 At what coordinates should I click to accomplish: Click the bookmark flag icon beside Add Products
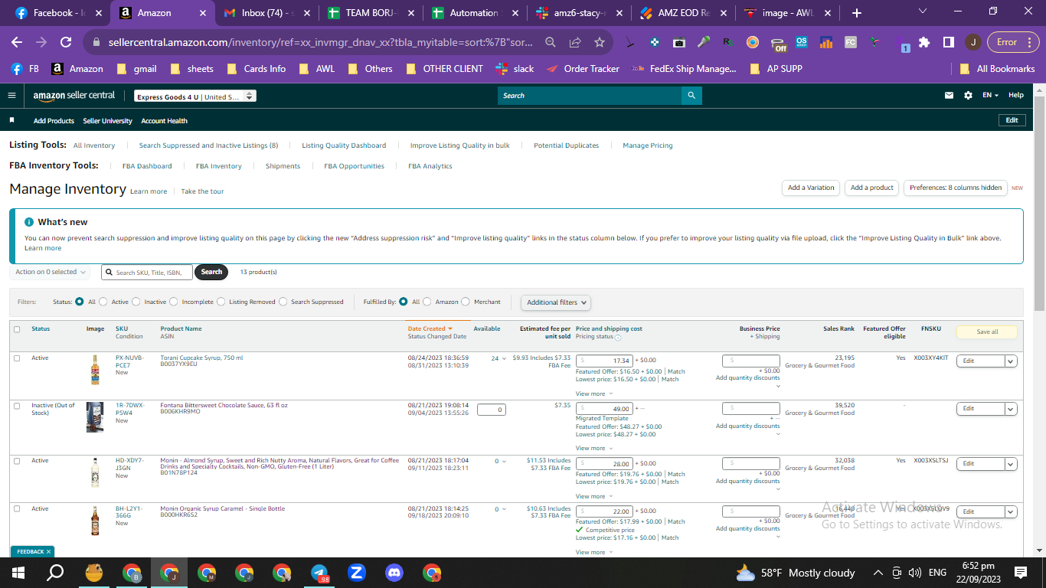[11, 121]
